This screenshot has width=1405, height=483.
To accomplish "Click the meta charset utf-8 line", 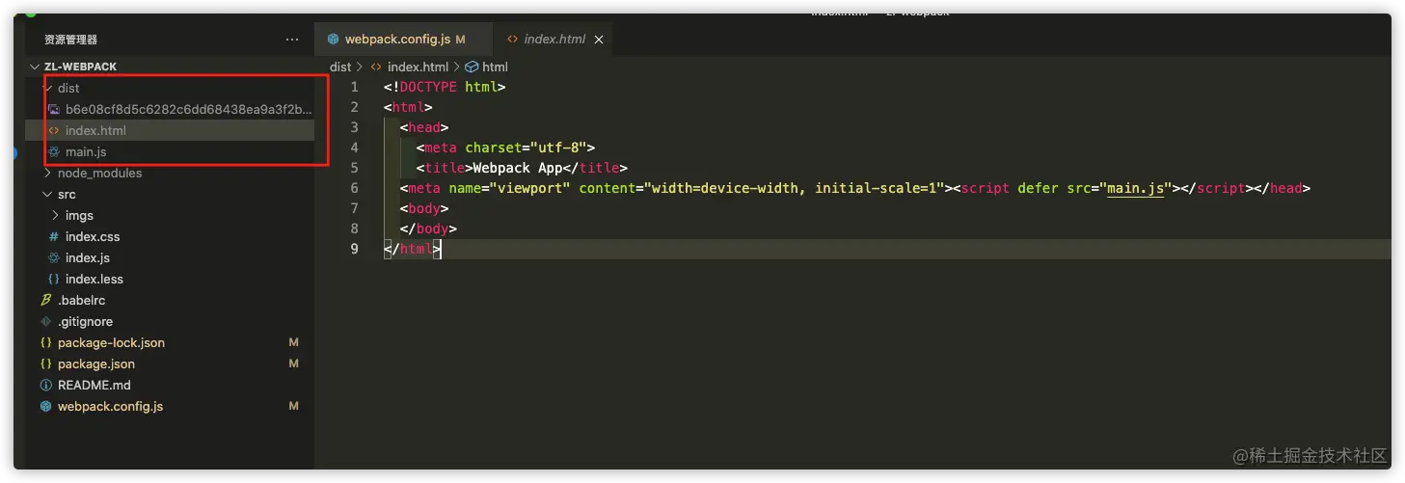I will 506,148.
